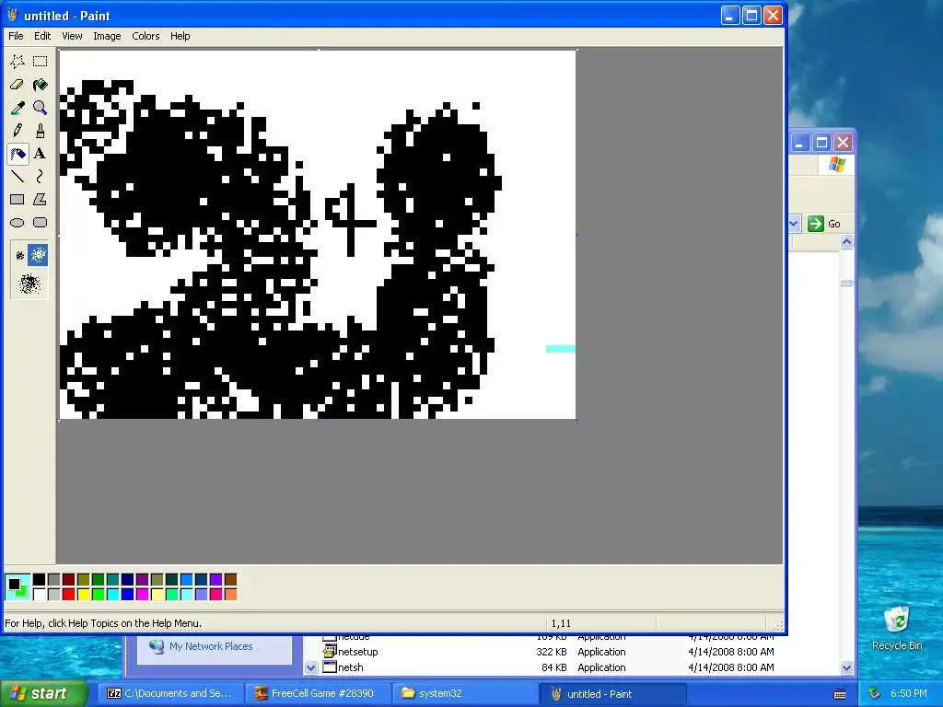Pick the purple color swatch in top row

(142, 580)
